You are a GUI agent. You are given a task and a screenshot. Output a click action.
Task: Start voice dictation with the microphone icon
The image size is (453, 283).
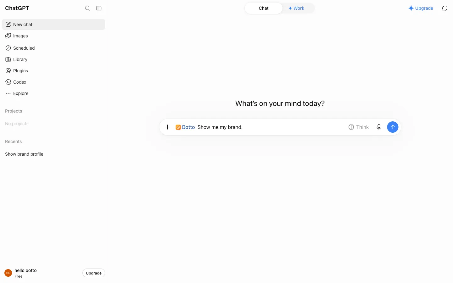379,127
